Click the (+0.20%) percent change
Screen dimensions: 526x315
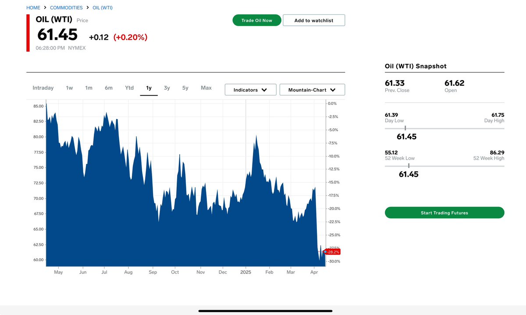click(130, 37)
